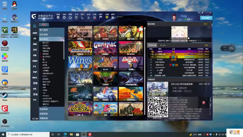243x137 pixels.
Task: Select first carousel dot in banner
Action: pos(170,38)
